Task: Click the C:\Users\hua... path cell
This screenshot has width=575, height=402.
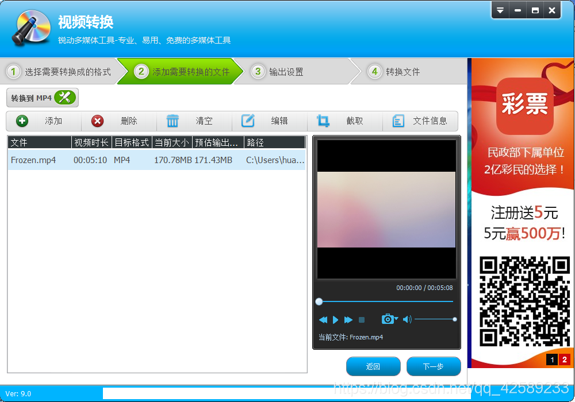Action: (275, 160)
